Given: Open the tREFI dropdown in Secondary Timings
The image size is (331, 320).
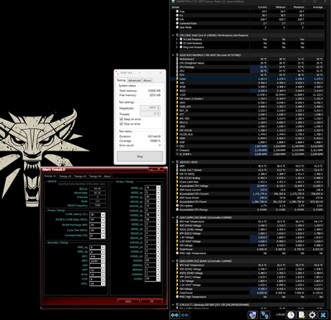Looking at the screenshot, I should [x=103, y=260].
